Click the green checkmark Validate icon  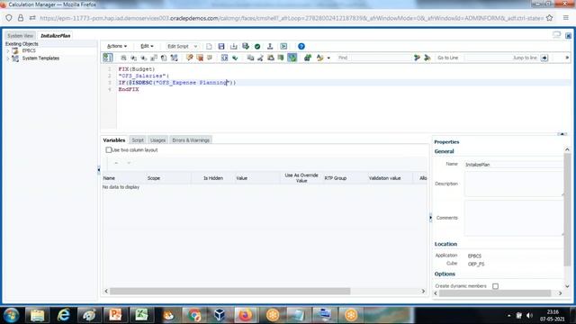[257, 46]
